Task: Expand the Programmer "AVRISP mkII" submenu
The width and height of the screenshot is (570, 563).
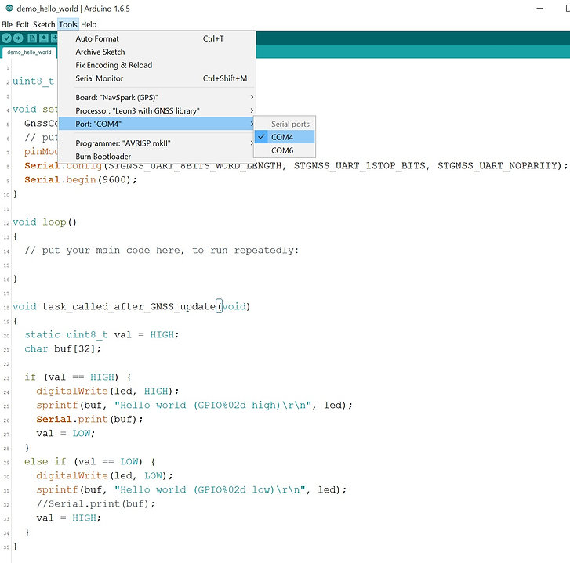Action: pos(157,143)
